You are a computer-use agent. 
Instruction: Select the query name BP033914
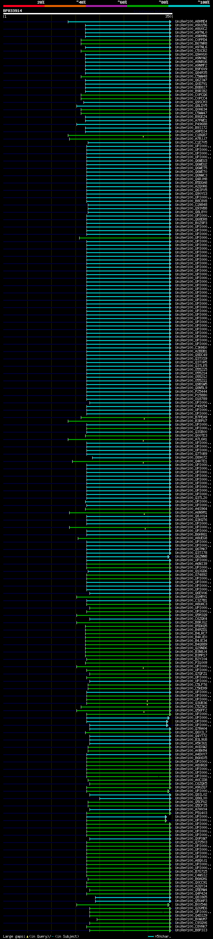coord(12,11)
